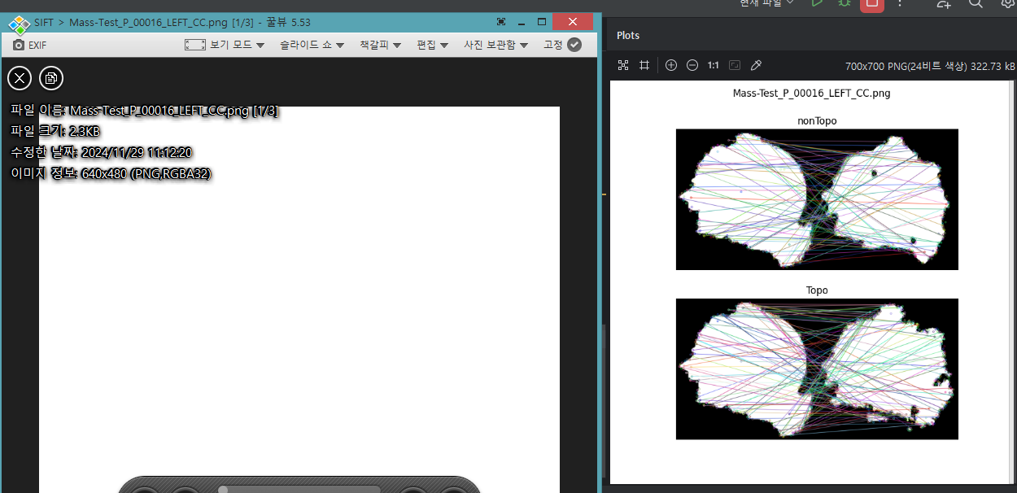Screen dimensions: 1017x493
Task: Click the 파일 크기: 2.3KB text
Action: click(55, 131)
